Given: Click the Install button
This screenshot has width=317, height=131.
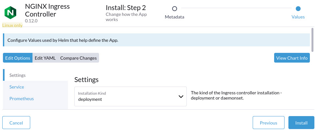Looking at the screenshot, I should point(301,123).
